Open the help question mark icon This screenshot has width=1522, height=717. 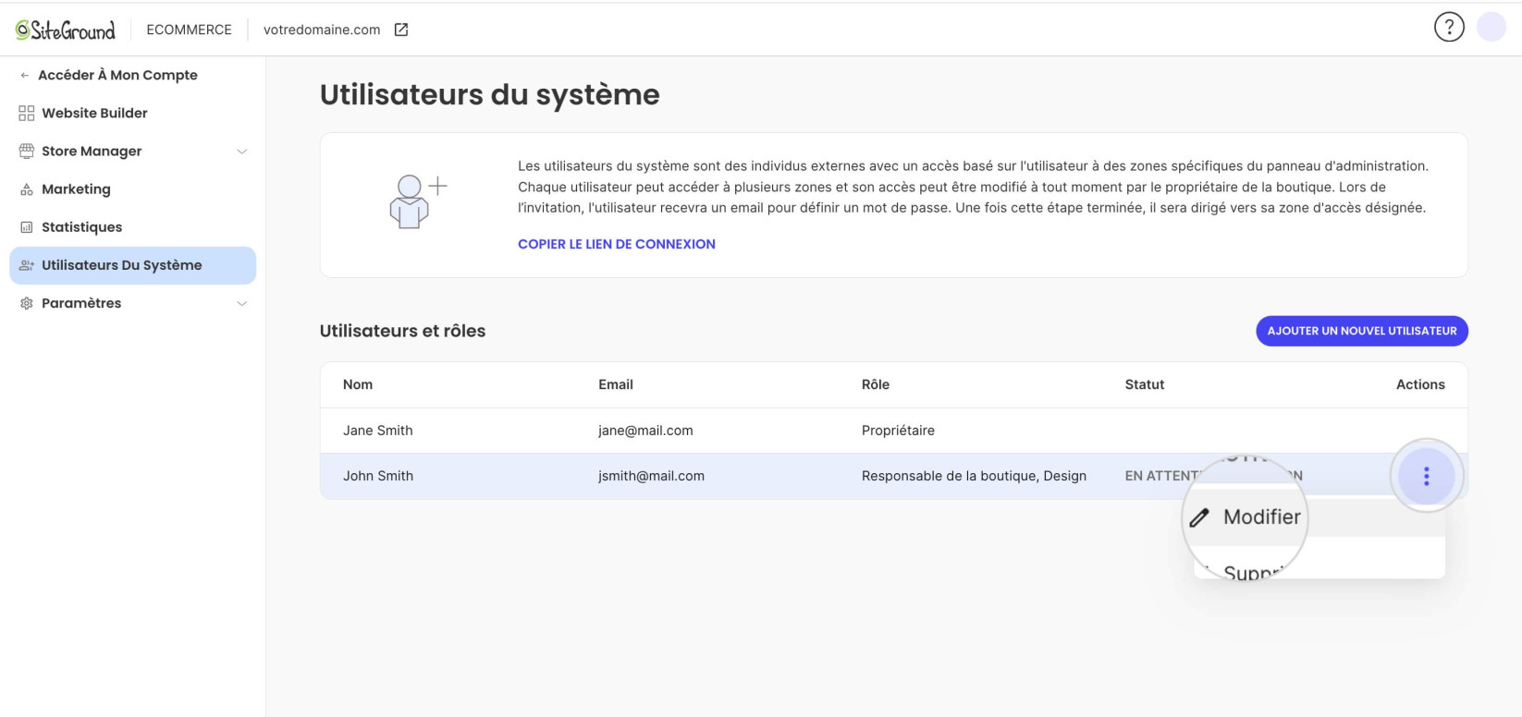tap(1449, 28)
